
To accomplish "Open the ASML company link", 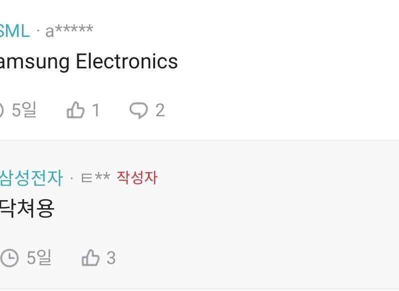I will click(14, 31).
